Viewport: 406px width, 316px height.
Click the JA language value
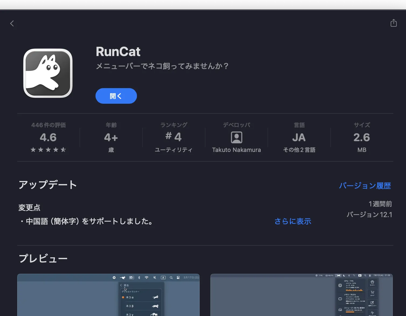299,138
